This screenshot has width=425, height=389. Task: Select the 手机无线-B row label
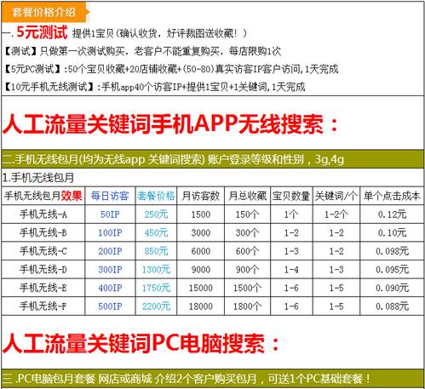[x=43, y=232]
